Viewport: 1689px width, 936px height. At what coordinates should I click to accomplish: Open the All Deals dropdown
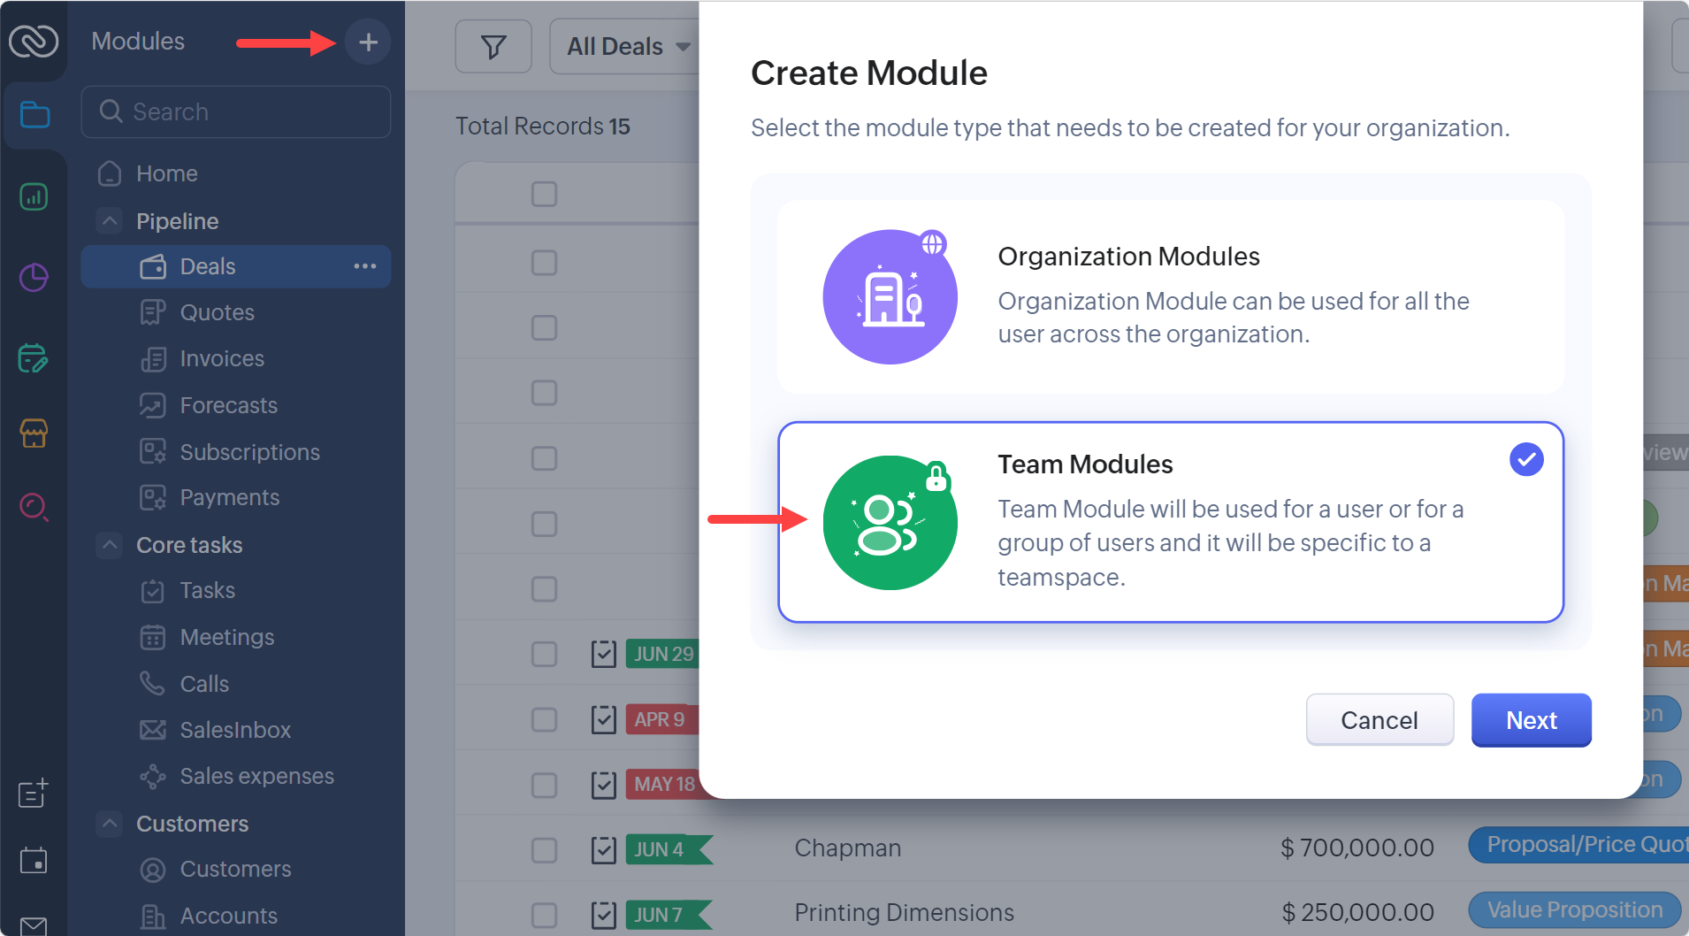[x=625, y=46]
